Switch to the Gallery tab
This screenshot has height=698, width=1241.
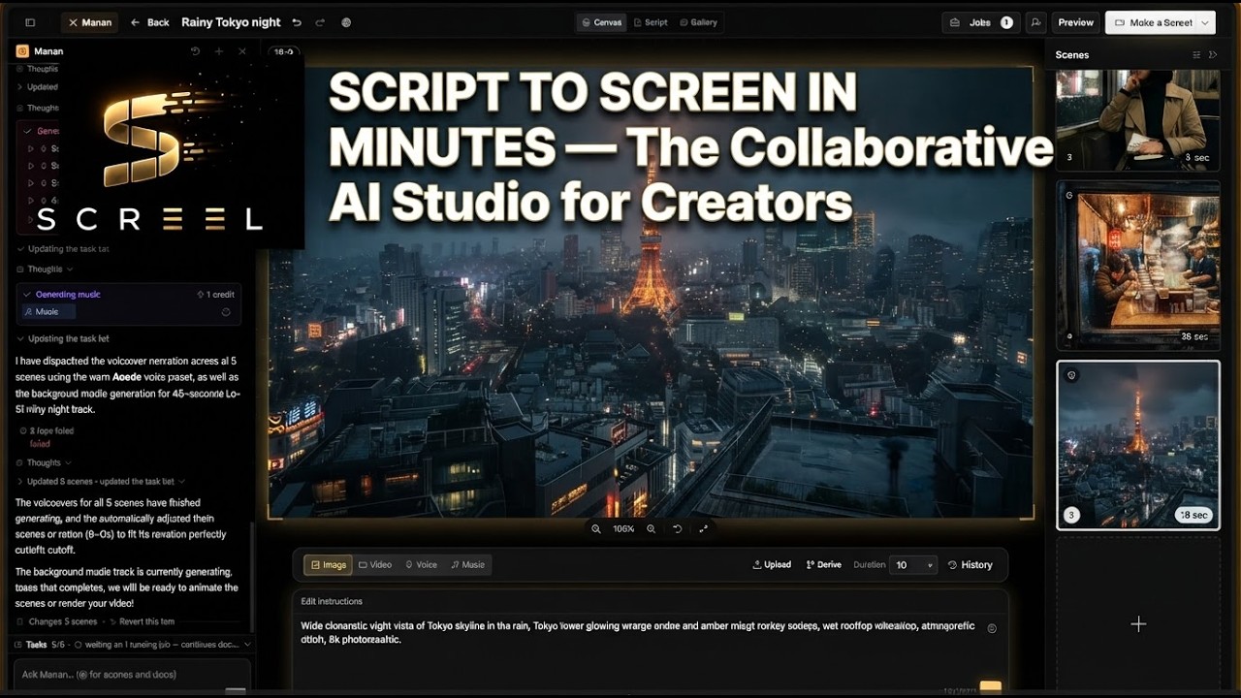tap(699, 22)
